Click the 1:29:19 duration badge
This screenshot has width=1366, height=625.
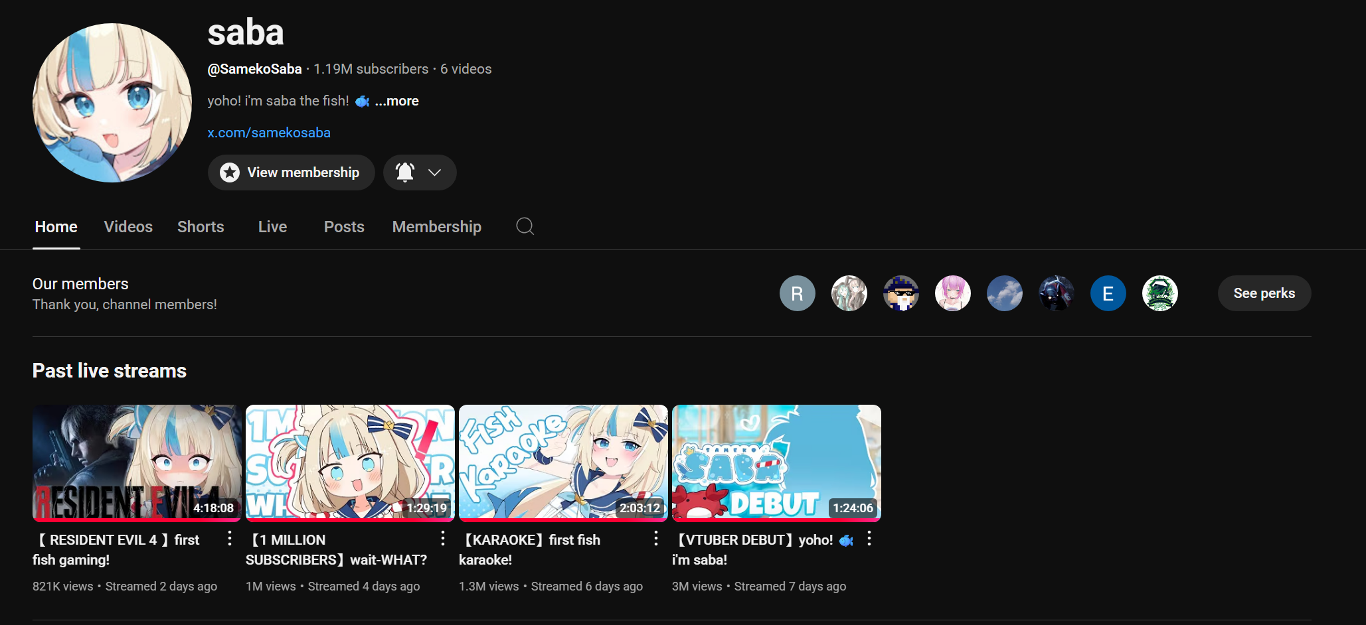tap(427, 508)
